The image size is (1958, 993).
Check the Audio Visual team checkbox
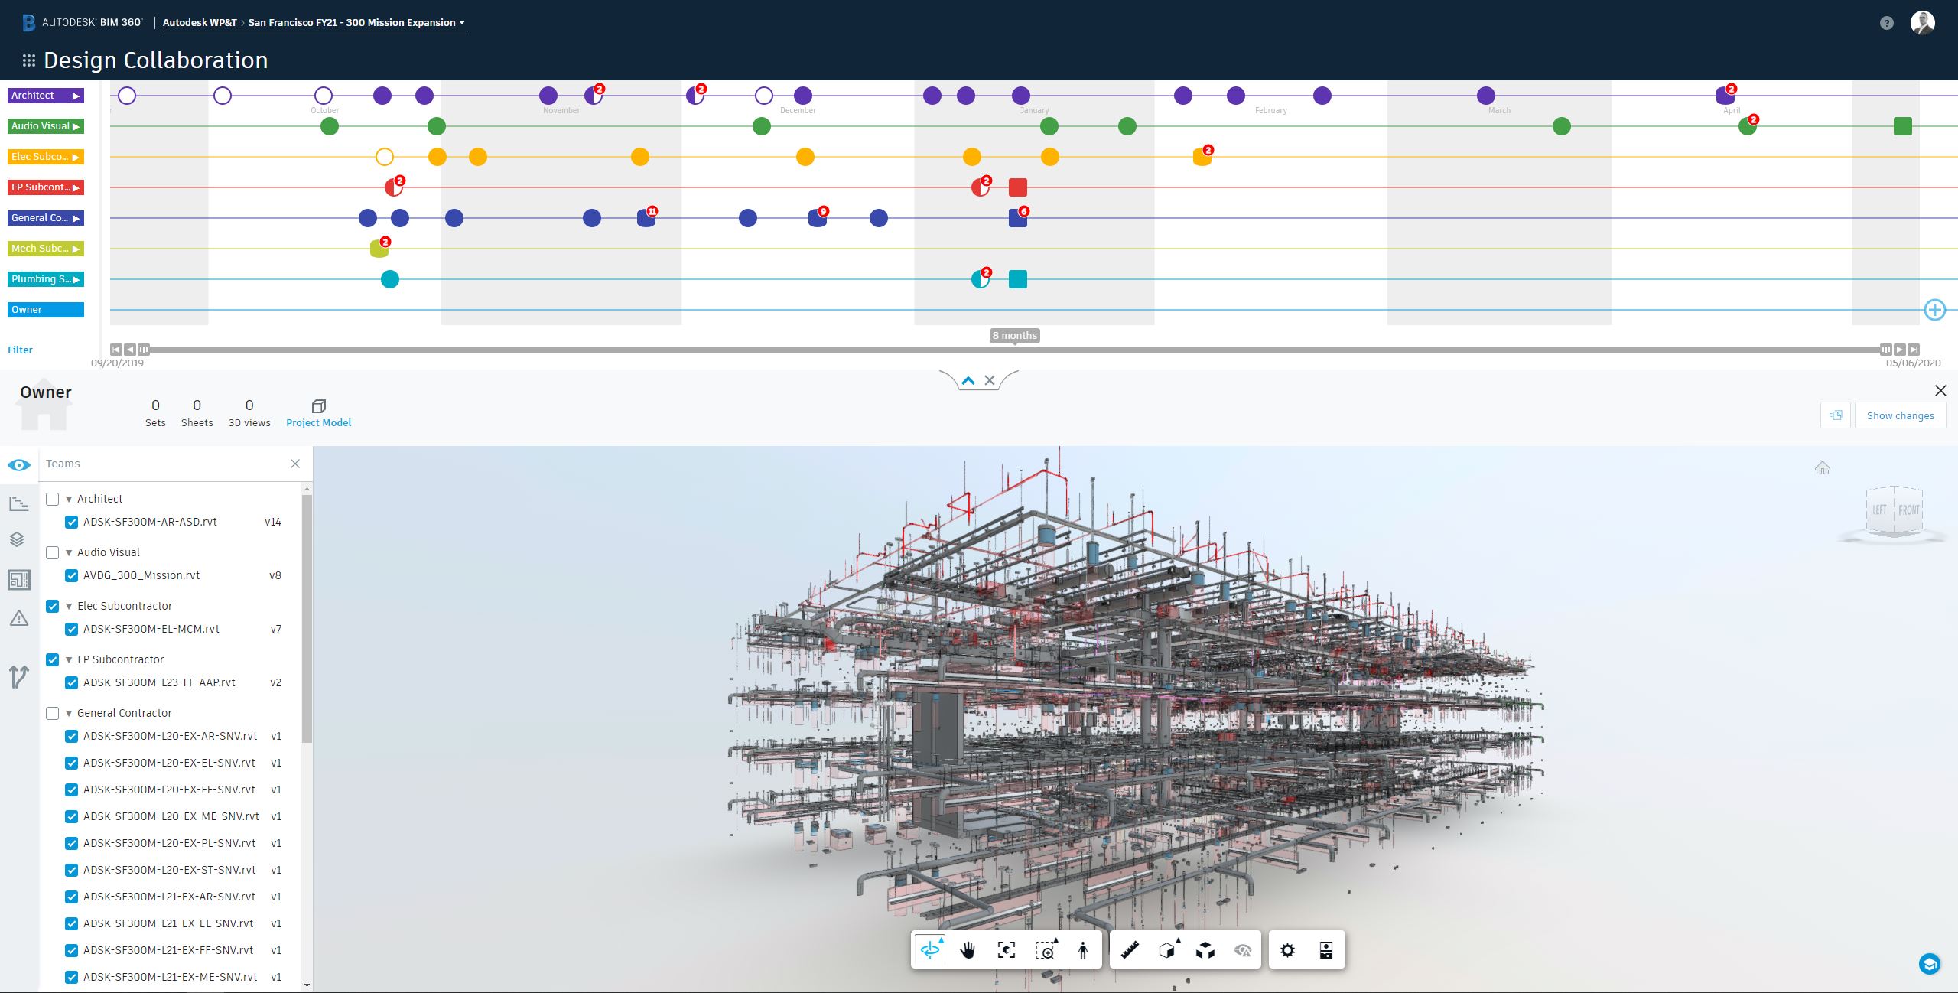pyautogui.click(x=53, y=553)
